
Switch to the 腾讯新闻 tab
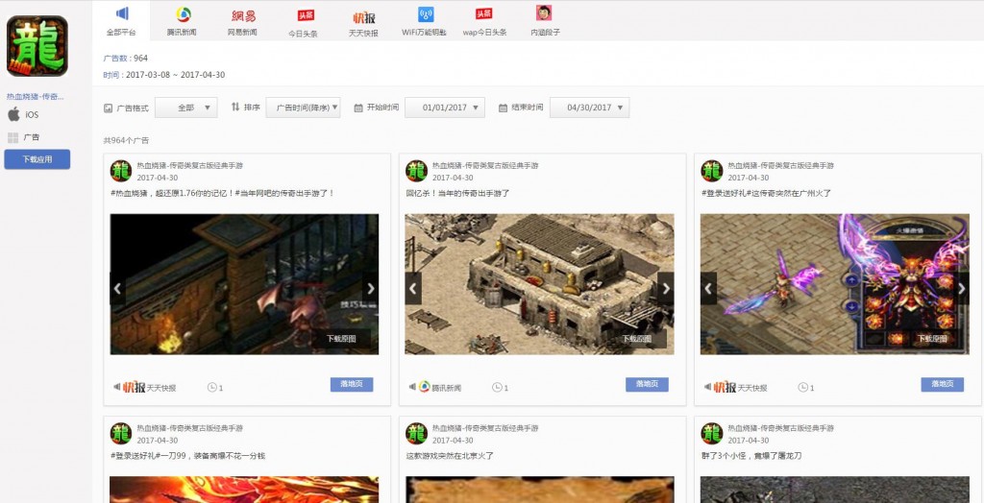[182, 21]
